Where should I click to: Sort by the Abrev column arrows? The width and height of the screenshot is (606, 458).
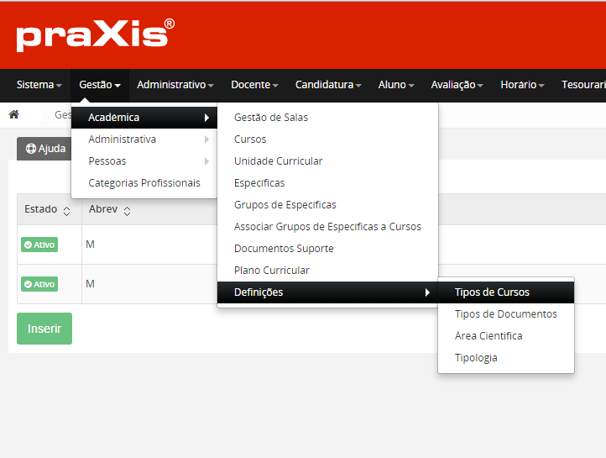tap(127, 211)
